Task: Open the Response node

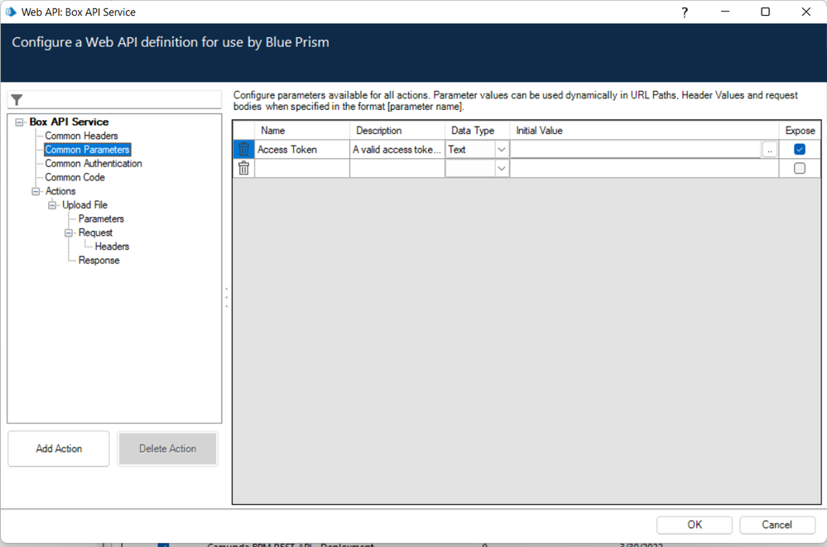Action: click(99, 260)
